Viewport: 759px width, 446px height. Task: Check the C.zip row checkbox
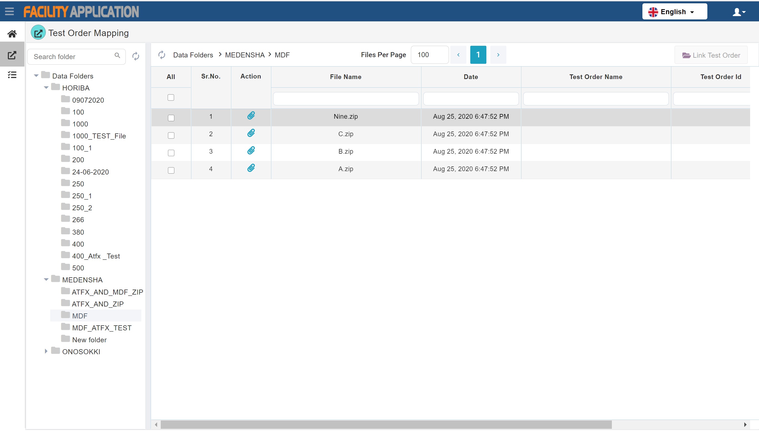[171, 135]
